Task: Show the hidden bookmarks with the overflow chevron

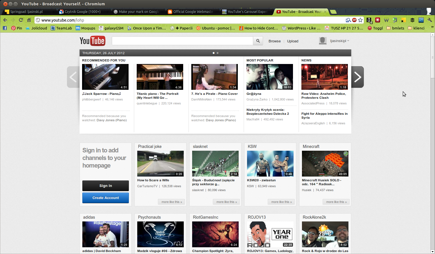Action: coord(432,27)
